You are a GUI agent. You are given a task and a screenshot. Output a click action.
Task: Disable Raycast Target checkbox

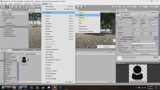click(133, 48)
